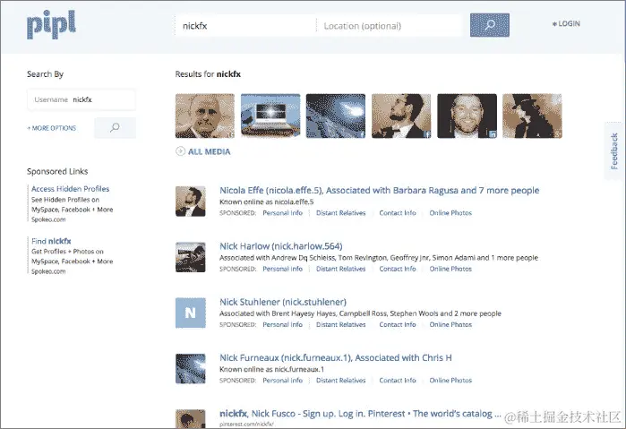Open the blue abstract media thumbnail

[336, 116]
